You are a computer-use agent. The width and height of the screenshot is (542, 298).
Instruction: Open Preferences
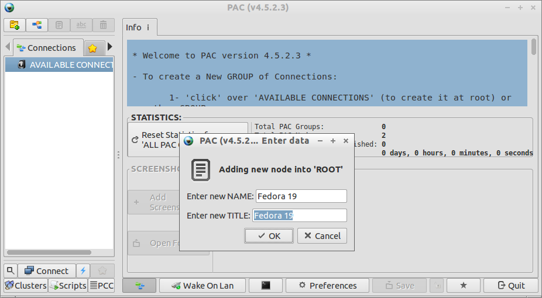click(x=328, y=286)
